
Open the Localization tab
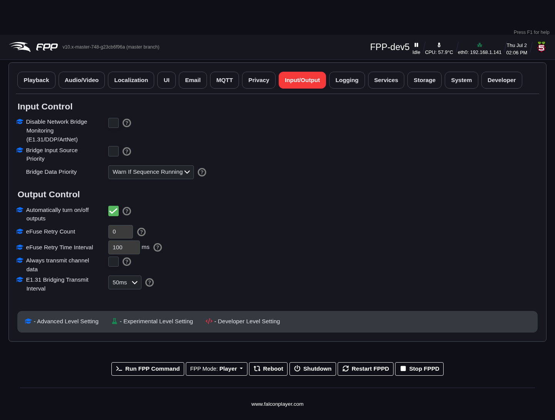pyautogui.click(x=131, y=80)
